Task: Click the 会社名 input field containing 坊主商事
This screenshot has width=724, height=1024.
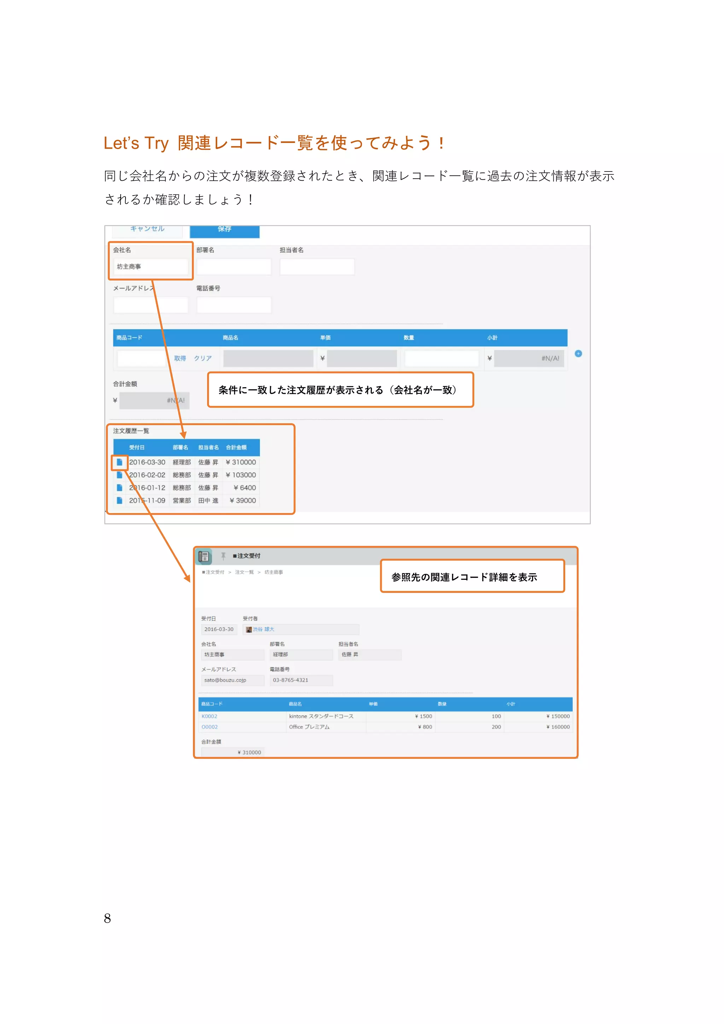Action: (151, 267)
